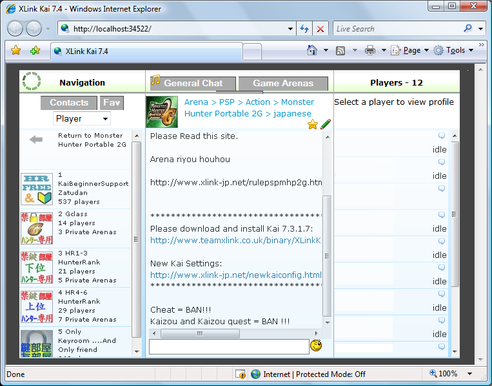Click the green dashed circle status icon
The image size is (492, 386).
click(32, 81)
